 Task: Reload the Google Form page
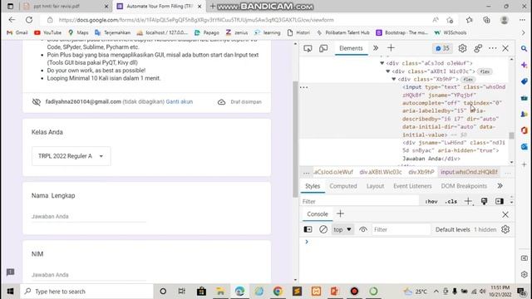[29, 20]
